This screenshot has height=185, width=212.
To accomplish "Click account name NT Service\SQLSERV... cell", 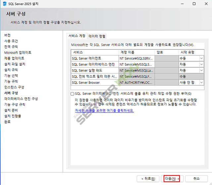I will click(137, 58).
